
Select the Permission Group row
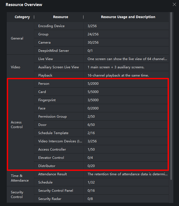click(101, 117)
